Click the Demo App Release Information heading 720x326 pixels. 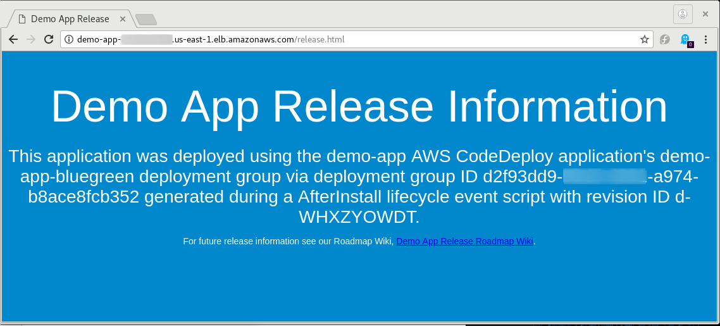pos(359,106)
